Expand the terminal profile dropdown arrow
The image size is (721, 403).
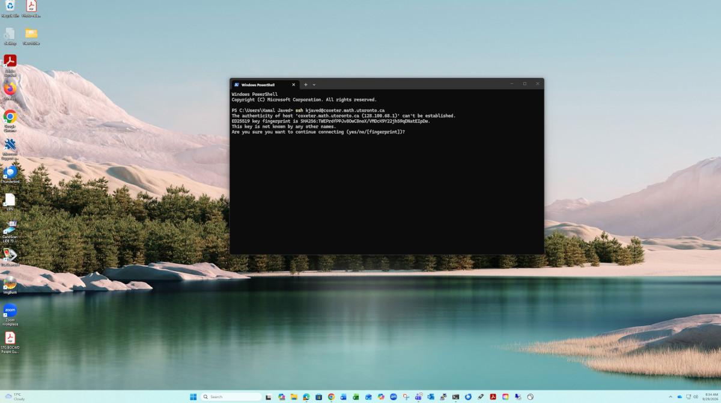(x=314, y=85)
